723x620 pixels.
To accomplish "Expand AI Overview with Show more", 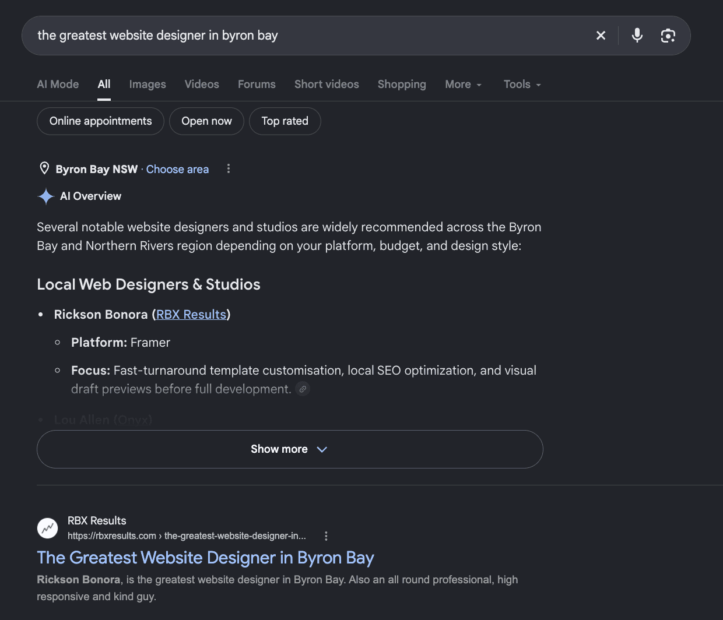I will tap(290, 449).
